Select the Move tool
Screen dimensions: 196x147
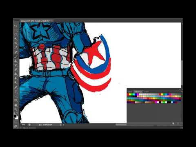(16, 25)
